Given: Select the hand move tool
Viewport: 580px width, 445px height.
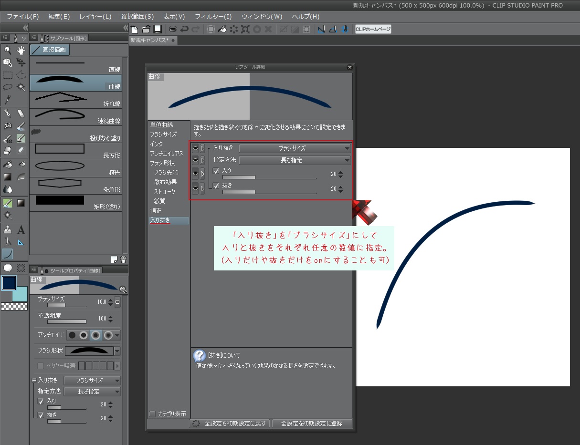Looking at the screenshot, I should pos(21,50).
